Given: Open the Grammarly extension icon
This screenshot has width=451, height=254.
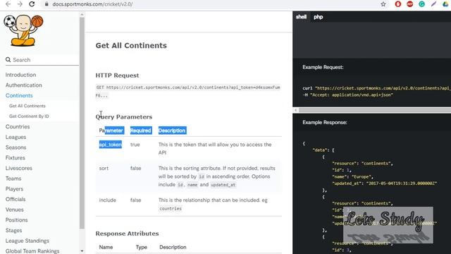Looking at the screenshot, I should [x=421, y=4].
